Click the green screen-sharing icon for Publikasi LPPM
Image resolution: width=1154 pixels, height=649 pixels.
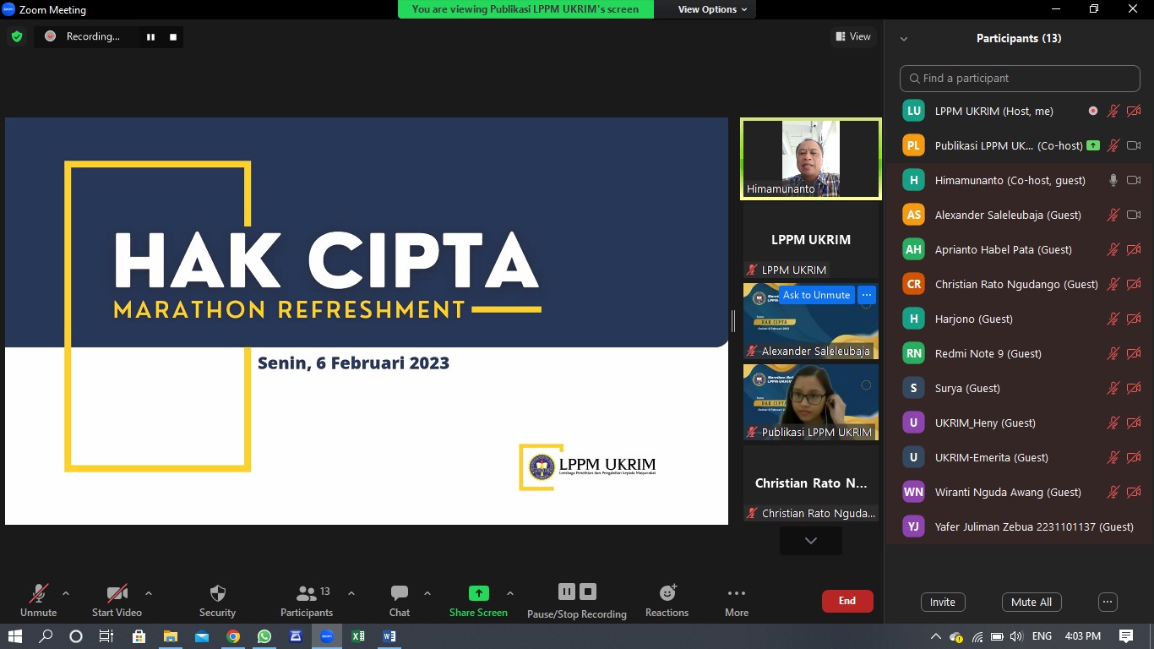point(1093,145)
